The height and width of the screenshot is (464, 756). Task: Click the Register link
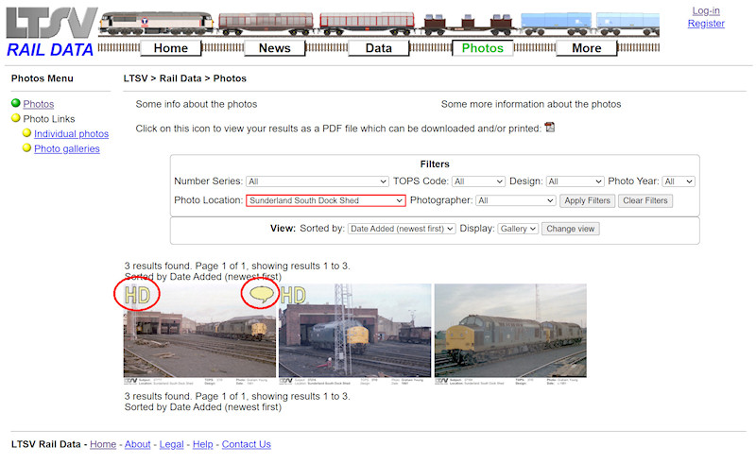(706, 23)
